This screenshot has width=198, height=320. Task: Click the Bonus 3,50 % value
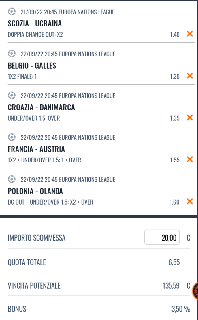point(181,309)
